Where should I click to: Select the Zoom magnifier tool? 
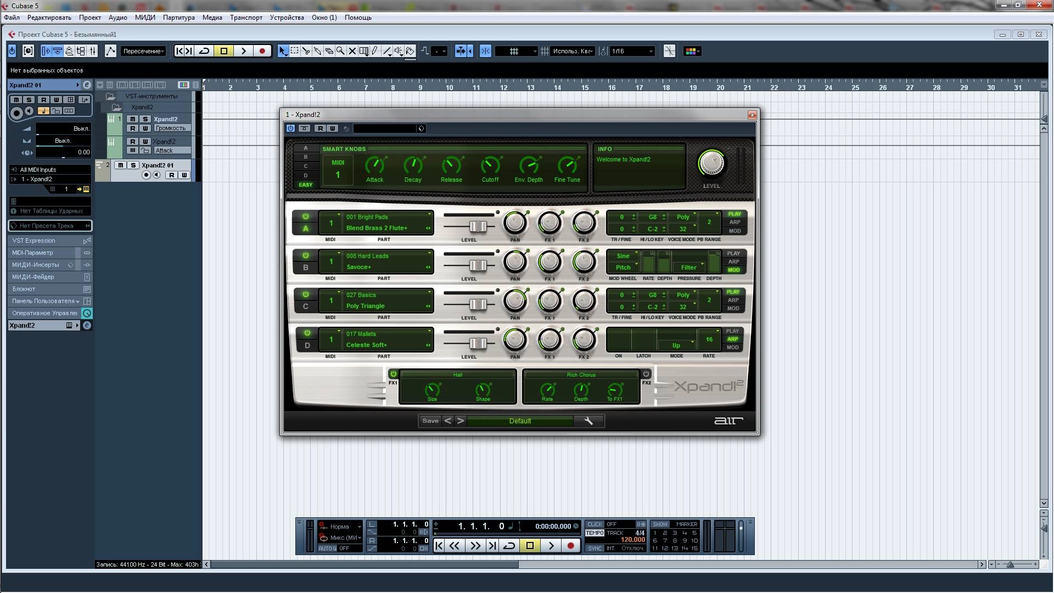(340, 51)
